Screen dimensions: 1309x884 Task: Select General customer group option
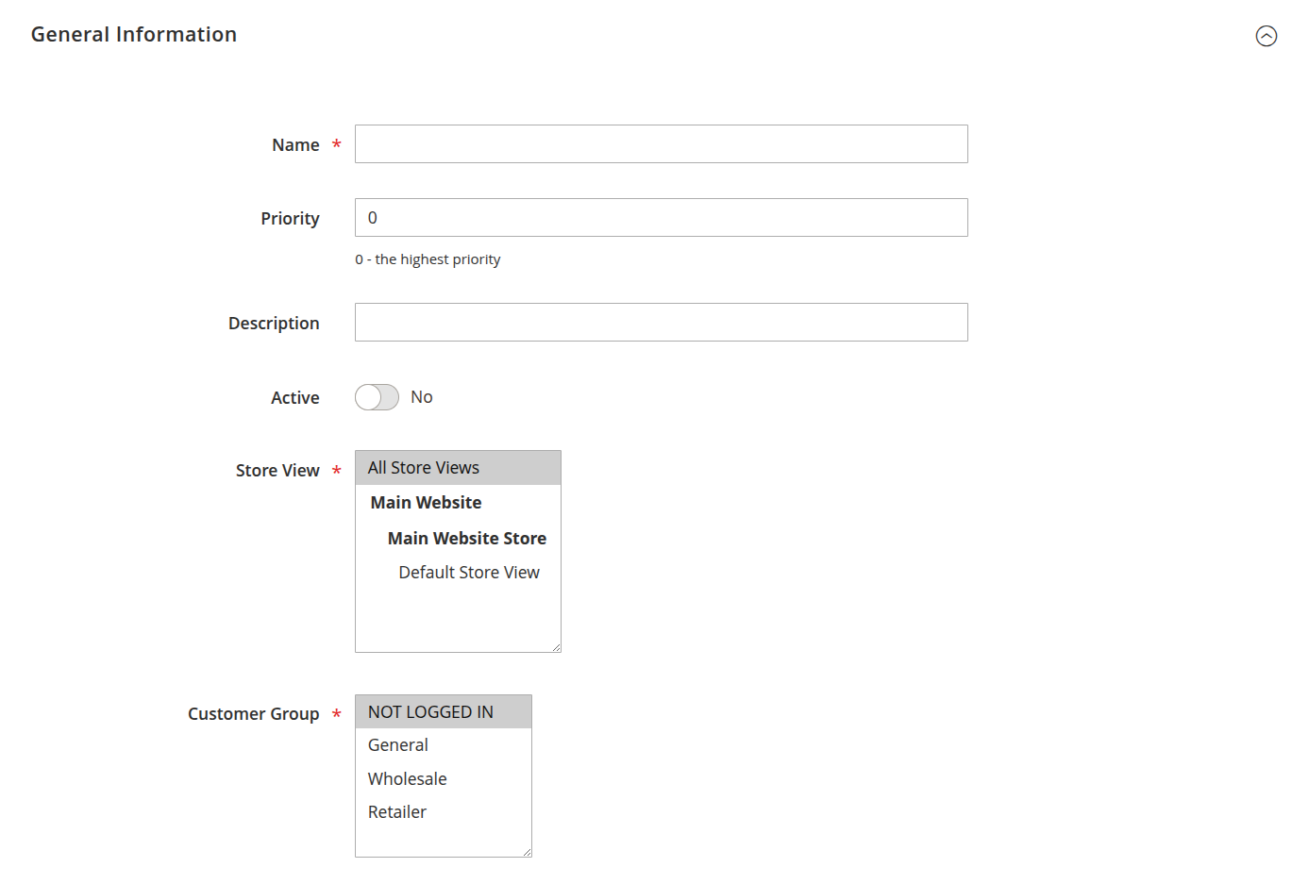(398, 745)
